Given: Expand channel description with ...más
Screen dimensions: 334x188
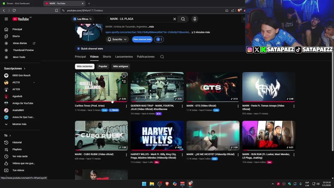Looking at the screenshot, I should [x=151, y=27].
